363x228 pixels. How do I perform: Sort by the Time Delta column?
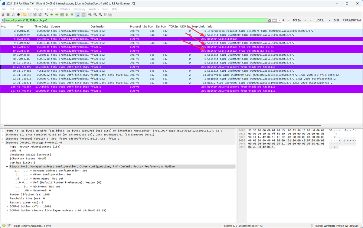point(42,27)
